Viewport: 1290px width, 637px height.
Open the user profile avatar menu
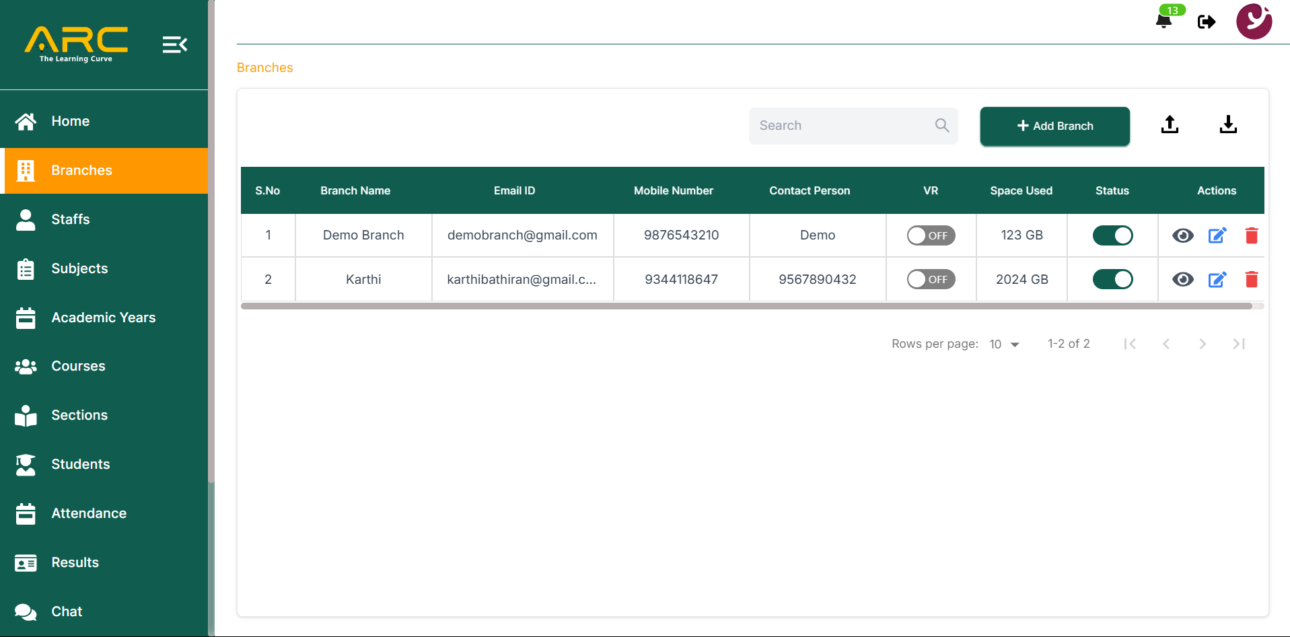point(1254,22)
